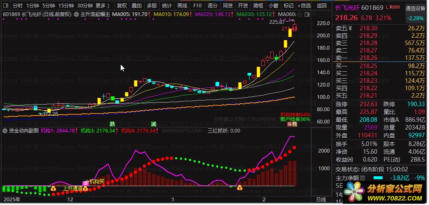Click the 卖一 price 218.26

369,58
